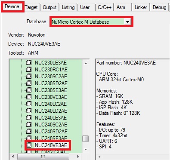Click the device list scroll-down arrow
170x160 pixels.
(x=86, y=150)
